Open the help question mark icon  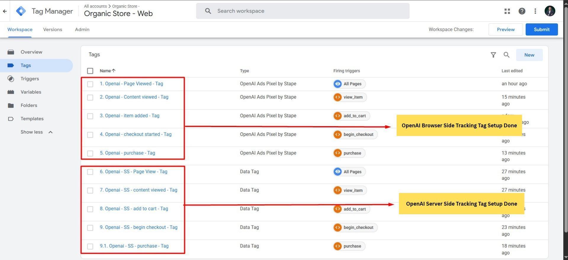pyautogui.click(x=522, y=11)
